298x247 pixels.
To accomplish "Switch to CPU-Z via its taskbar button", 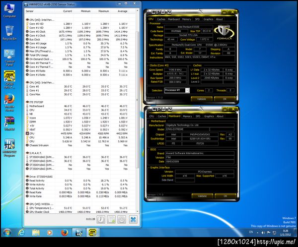I will 93,233.
